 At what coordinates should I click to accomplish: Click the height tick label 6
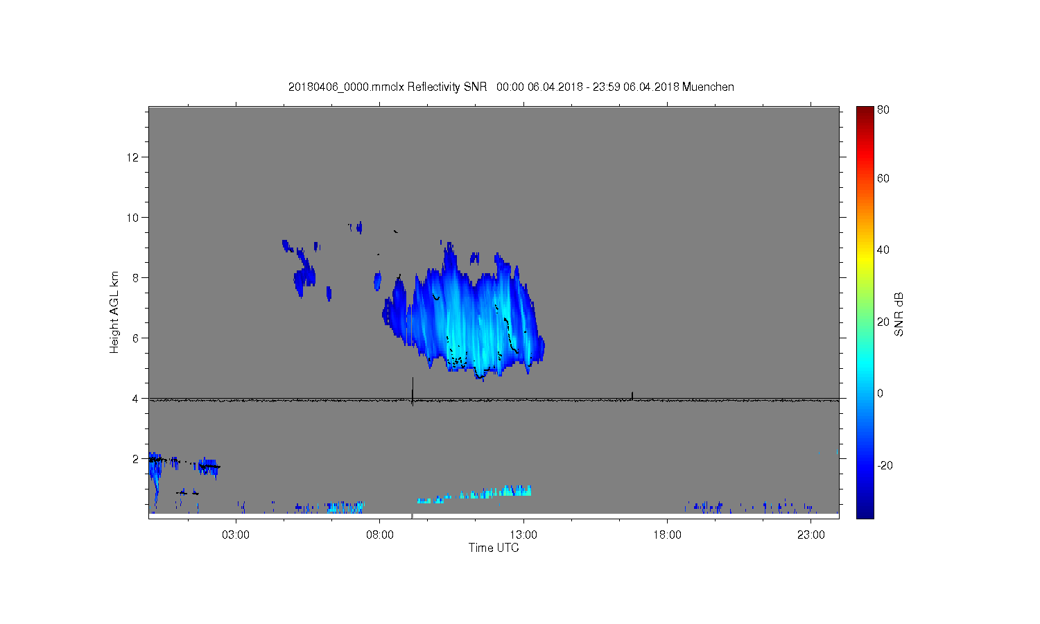136,338
